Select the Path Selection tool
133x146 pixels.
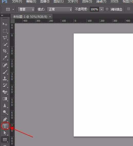[5, 133]
